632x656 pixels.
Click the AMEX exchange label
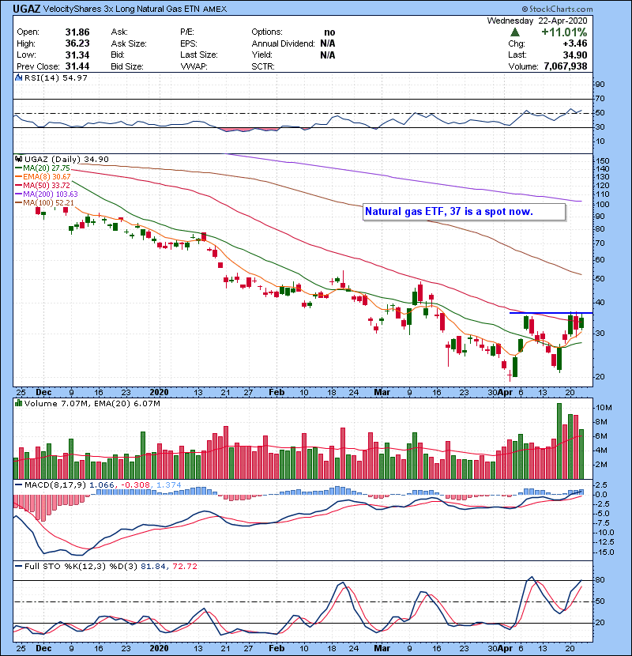click(x=215, y=9)
